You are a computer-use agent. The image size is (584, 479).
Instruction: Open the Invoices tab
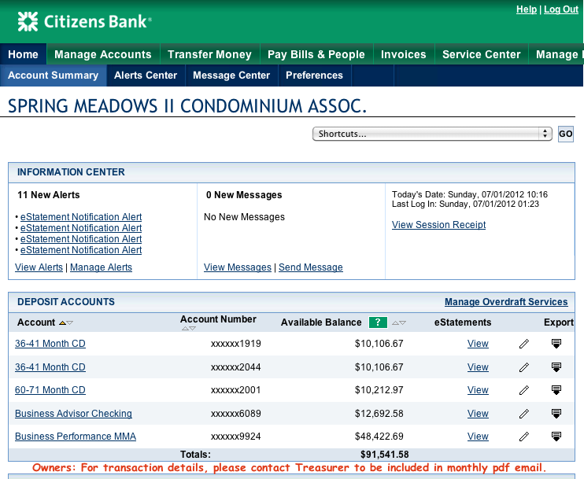tap(403, 54)
